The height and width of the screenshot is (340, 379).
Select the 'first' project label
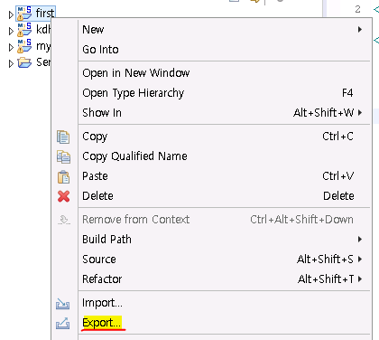click(x=45, y=14)
